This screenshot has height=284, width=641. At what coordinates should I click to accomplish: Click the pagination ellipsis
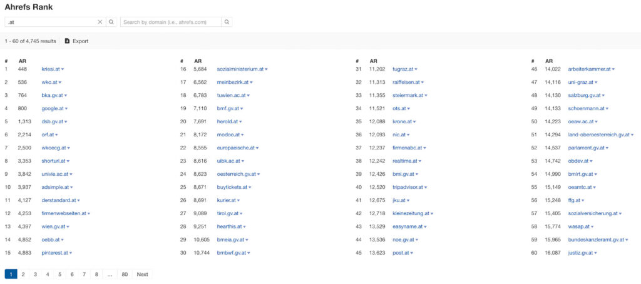pos(110,274)
